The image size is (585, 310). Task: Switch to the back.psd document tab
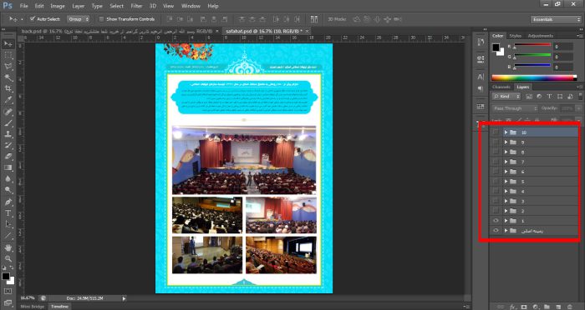(x=120, y=32)
